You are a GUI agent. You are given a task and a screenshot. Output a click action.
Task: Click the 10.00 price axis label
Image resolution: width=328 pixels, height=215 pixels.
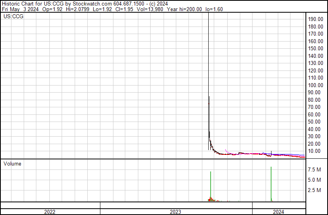tap(314, 151)
